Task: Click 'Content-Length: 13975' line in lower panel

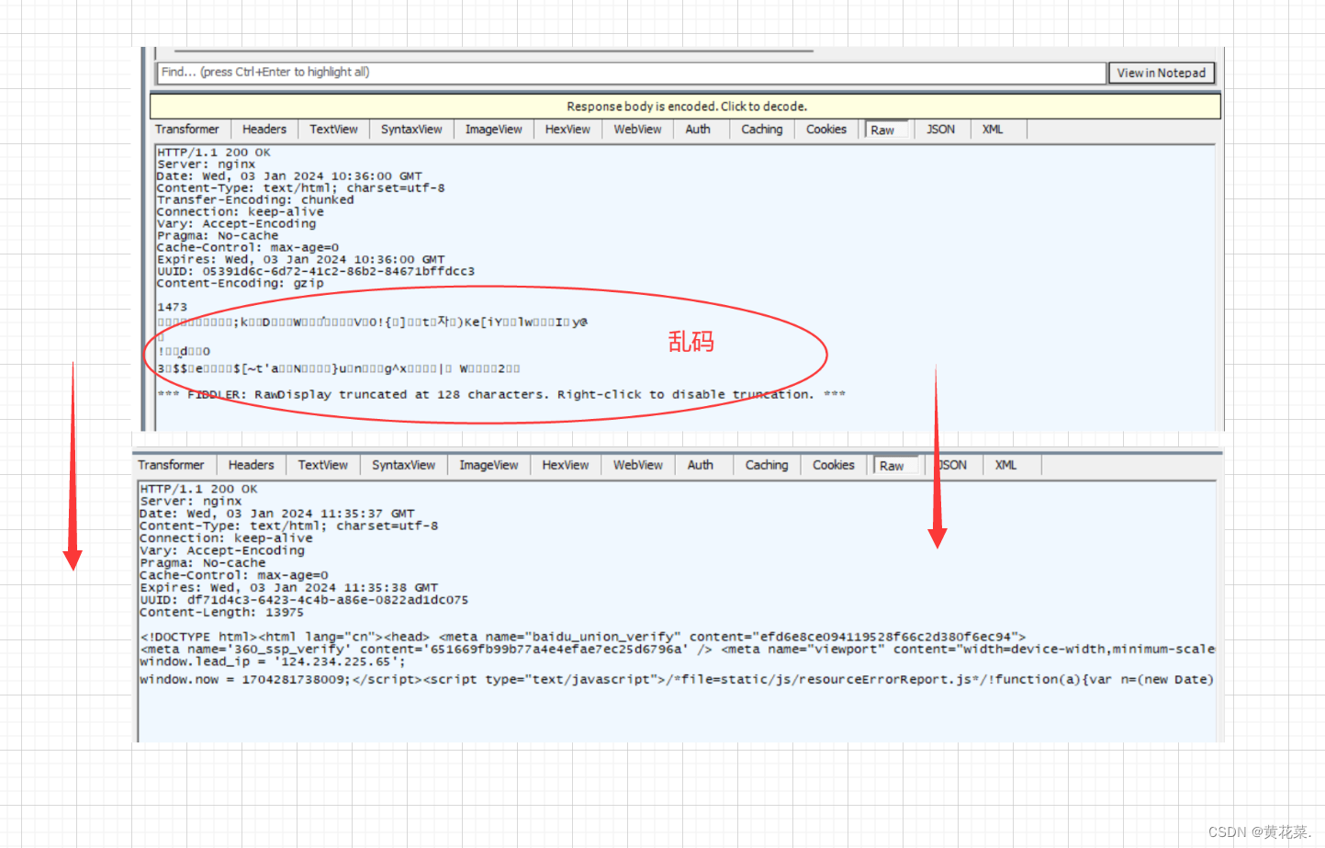Action: click(221, 612)
